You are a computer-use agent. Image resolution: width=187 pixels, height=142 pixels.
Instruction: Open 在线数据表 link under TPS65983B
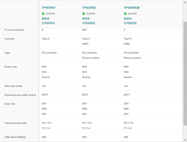pos(130,23)
